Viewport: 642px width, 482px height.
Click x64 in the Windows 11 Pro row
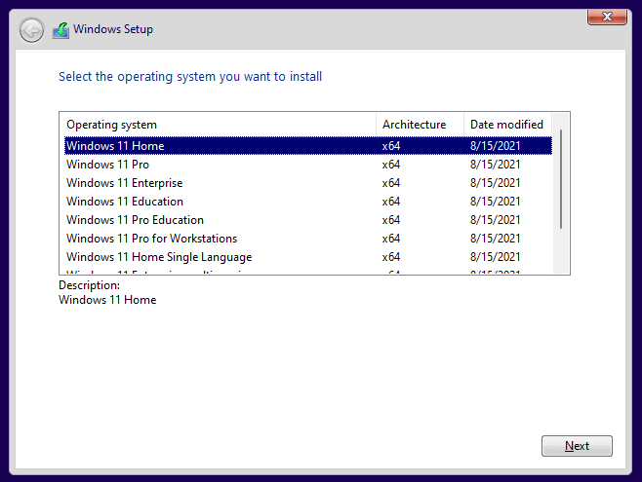391,165
